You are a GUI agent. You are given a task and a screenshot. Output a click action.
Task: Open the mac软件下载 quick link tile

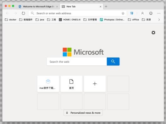coord(48,84)
